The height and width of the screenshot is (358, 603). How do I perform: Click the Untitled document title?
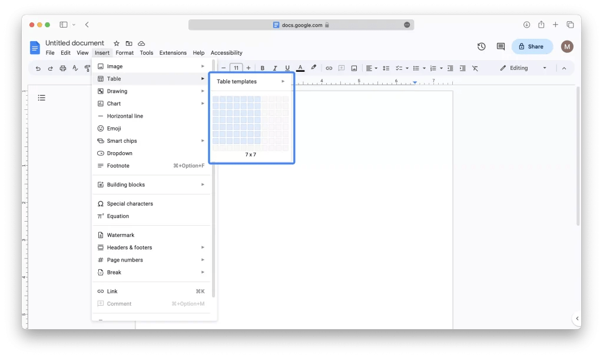[75, 43]
